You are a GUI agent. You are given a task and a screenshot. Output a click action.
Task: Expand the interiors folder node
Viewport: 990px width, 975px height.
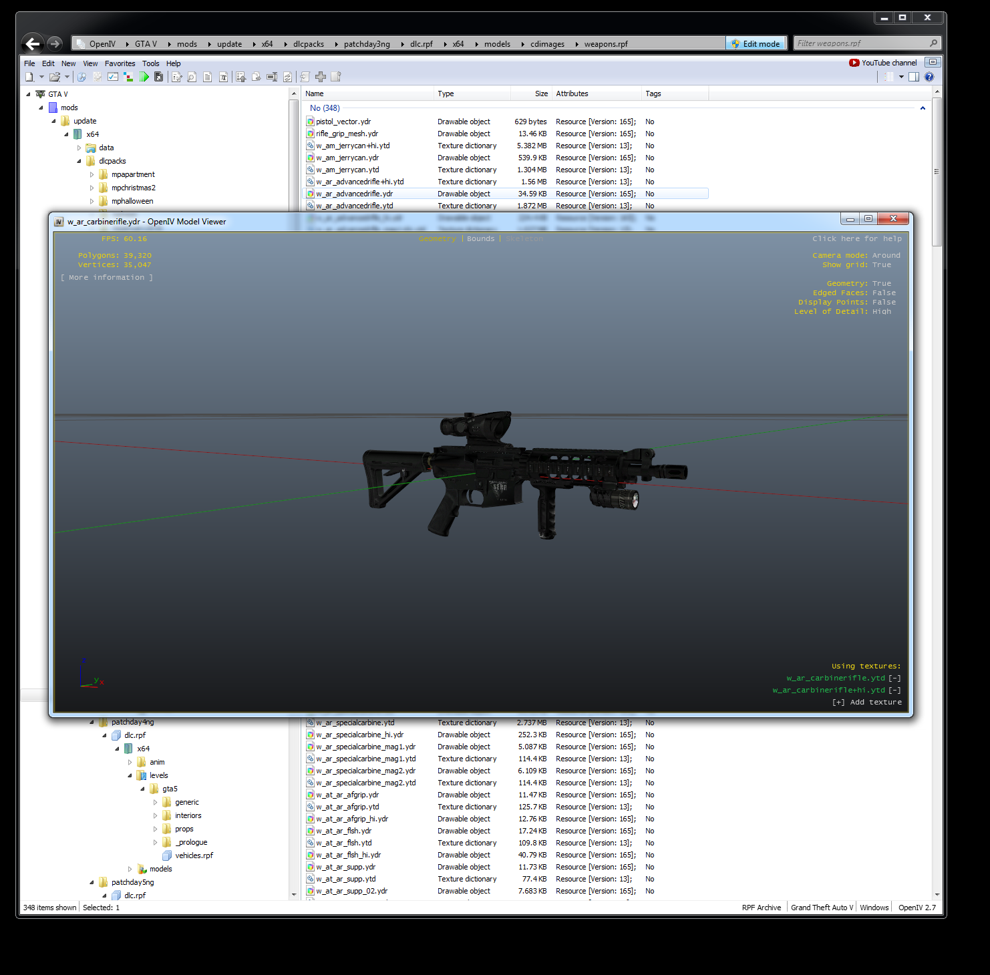click(x=155, y=815)
